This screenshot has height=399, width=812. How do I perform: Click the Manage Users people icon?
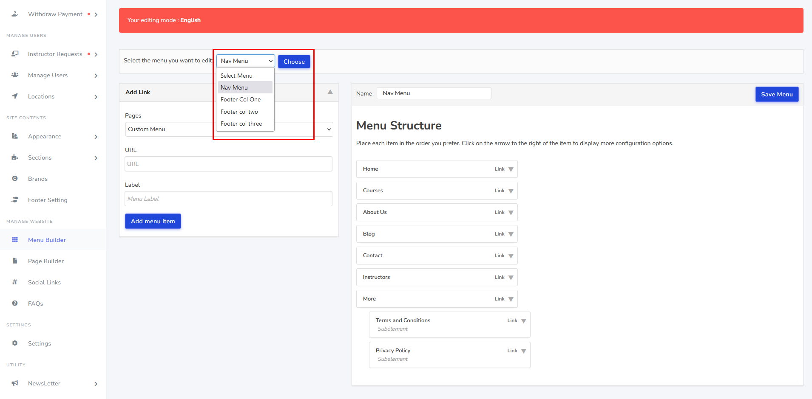(15, 75)
